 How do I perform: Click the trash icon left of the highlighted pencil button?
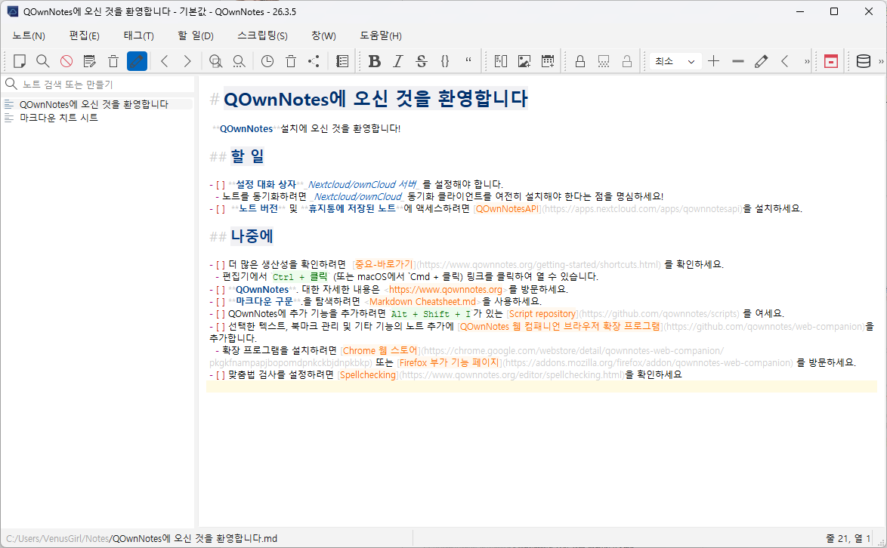[113, 61]
